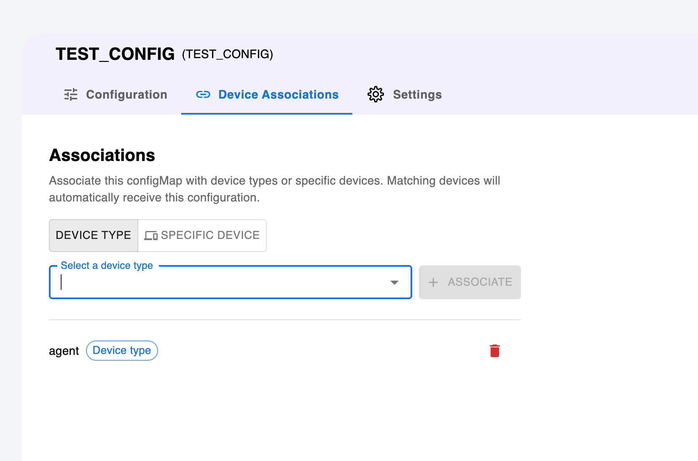Click the ASSOCIATE button

pyautogui.click(x=470, y=282)
